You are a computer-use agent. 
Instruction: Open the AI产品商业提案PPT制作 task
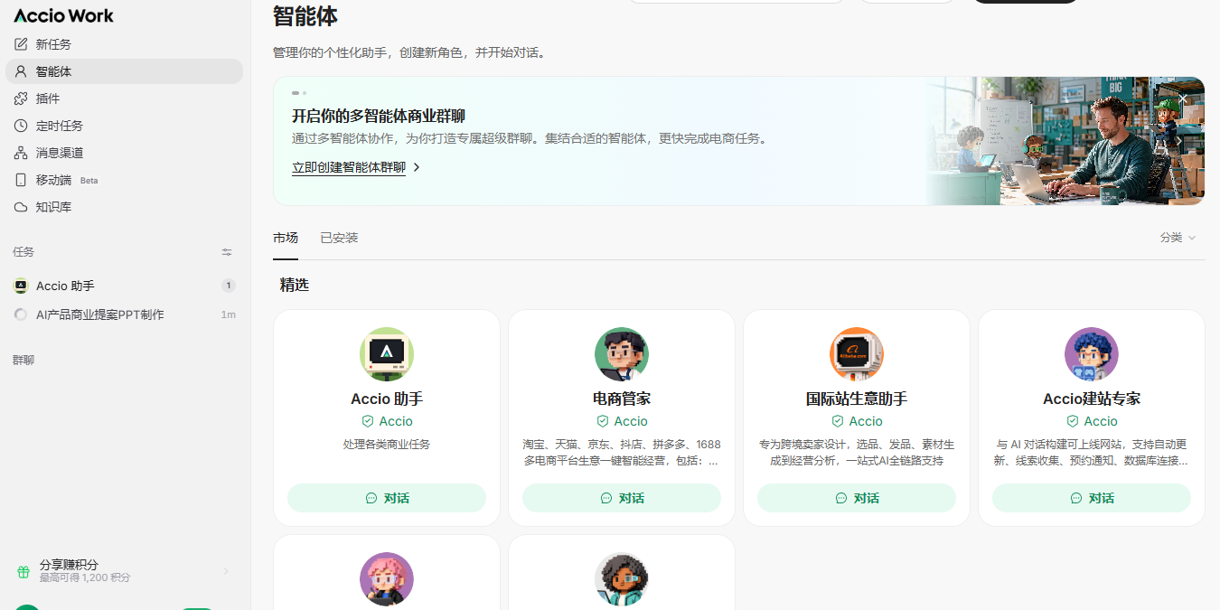click(124, 314)
